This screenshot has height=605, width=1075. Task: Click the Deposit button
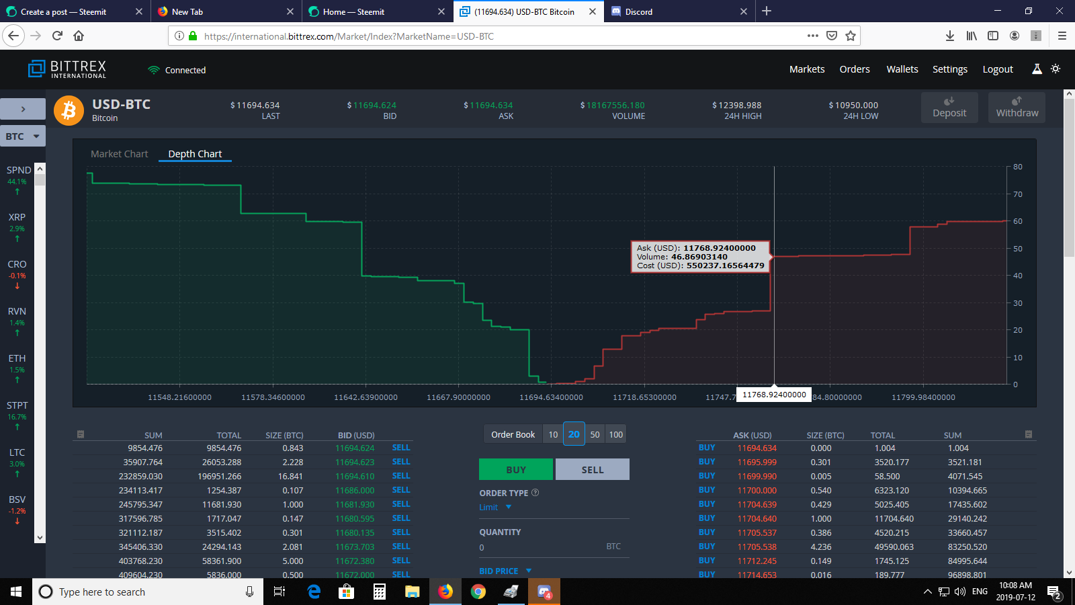[x=949, y=108]
